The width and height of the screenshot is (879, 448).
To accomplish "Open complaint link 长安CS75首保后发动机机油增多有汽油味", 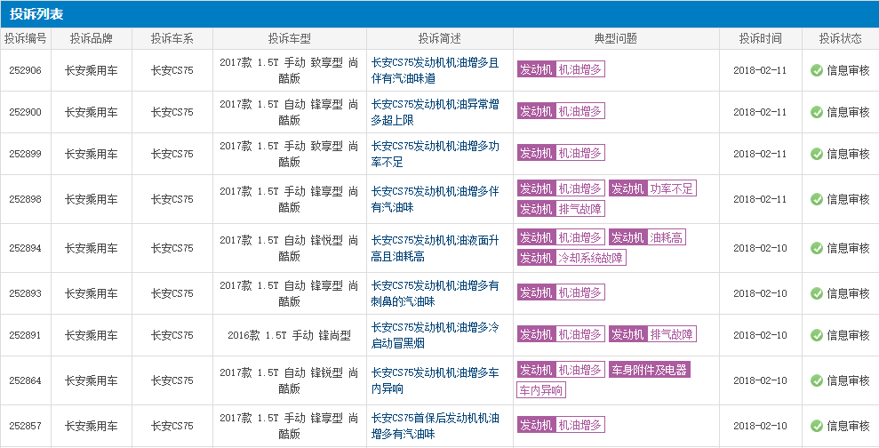I will pyautogui.click(x=435, y=426).
